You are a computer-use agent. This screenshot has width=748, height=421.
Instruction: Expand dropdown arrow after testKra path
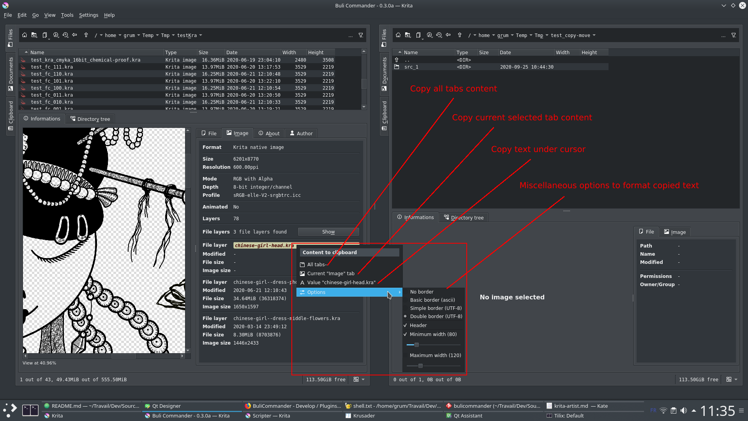[x=201, y=35]
